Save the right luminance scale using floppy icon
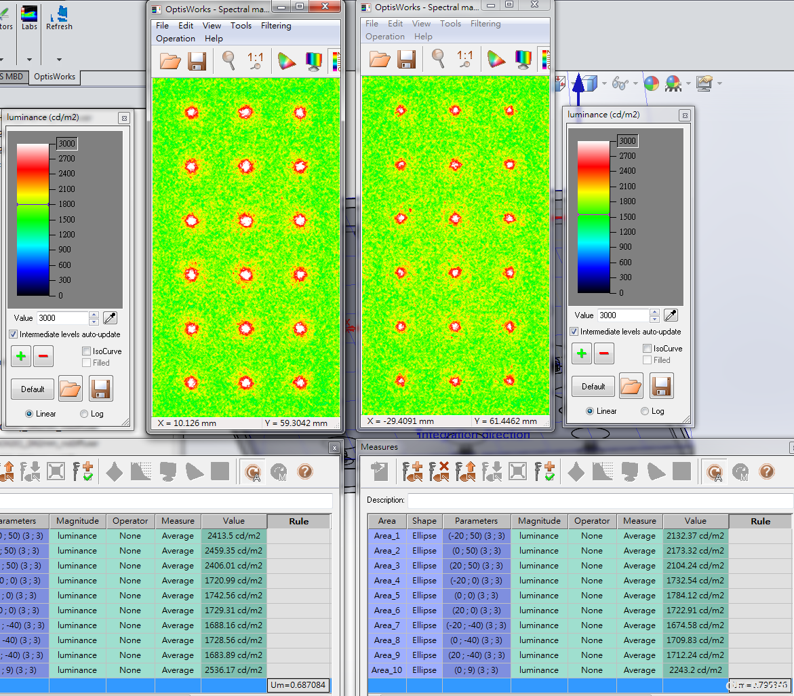The image size is (794, 696). pyautogui.click(x=661, y=386)
